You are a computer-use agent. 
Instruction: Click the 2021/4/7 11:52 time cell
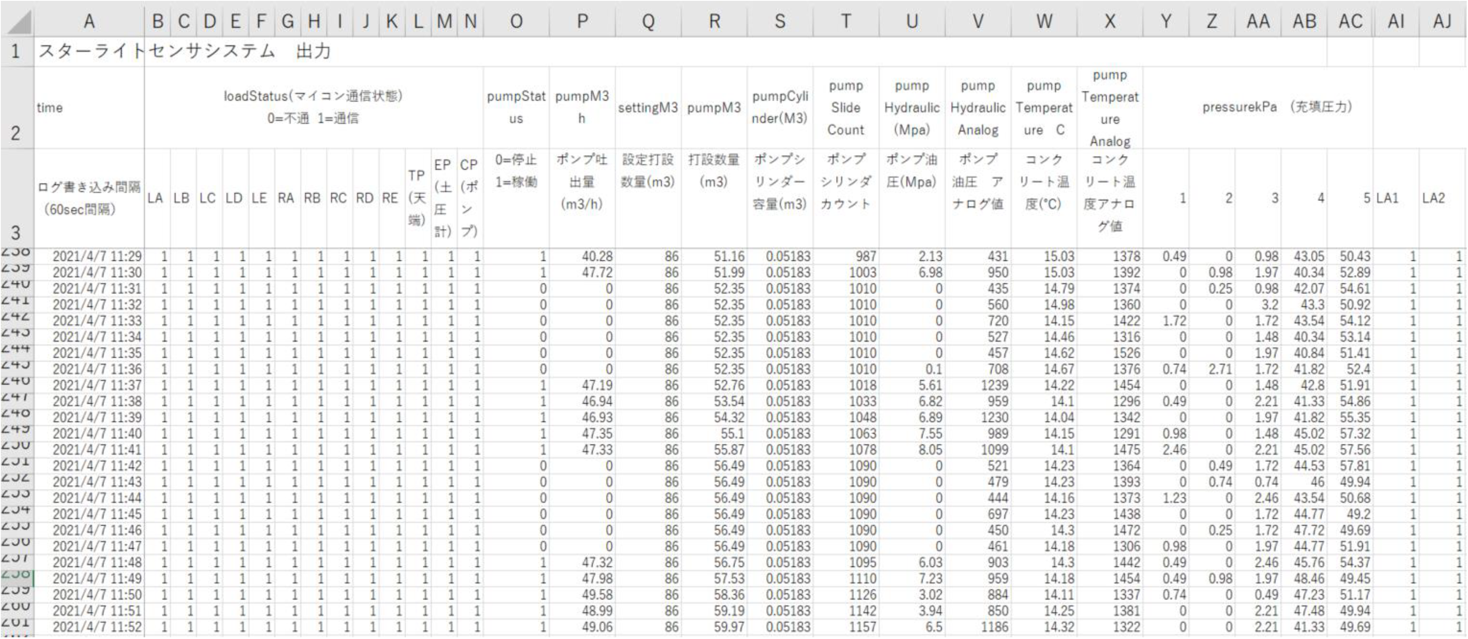(89, 627)
